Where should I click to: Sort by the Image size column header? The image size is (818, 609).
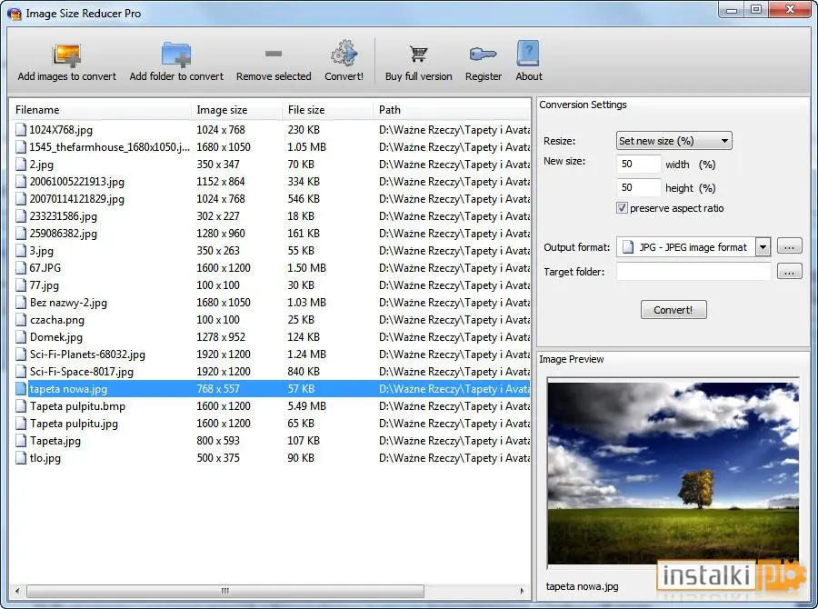[237, 110]
